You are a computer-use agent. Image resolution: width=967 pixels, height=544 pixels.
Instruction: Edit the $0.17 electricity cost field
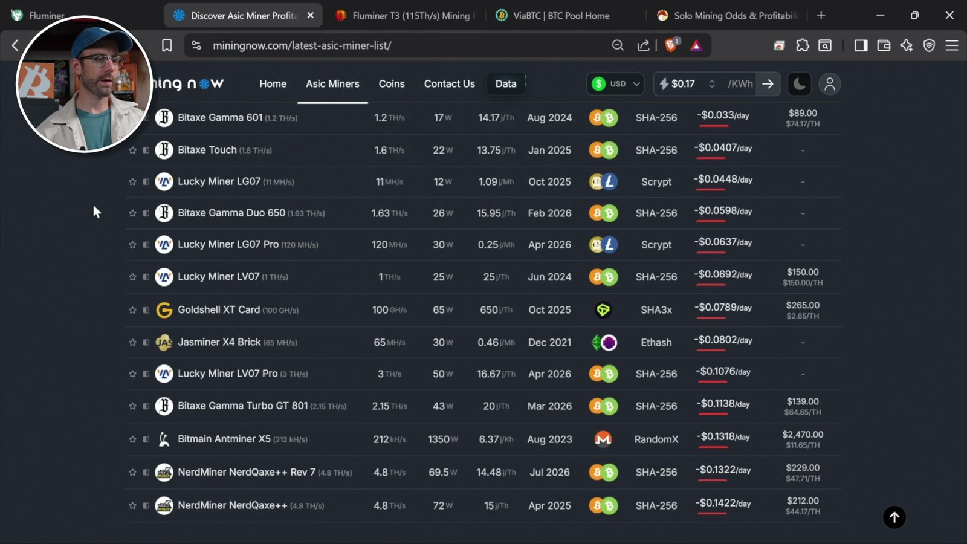[x=683, y=84]
